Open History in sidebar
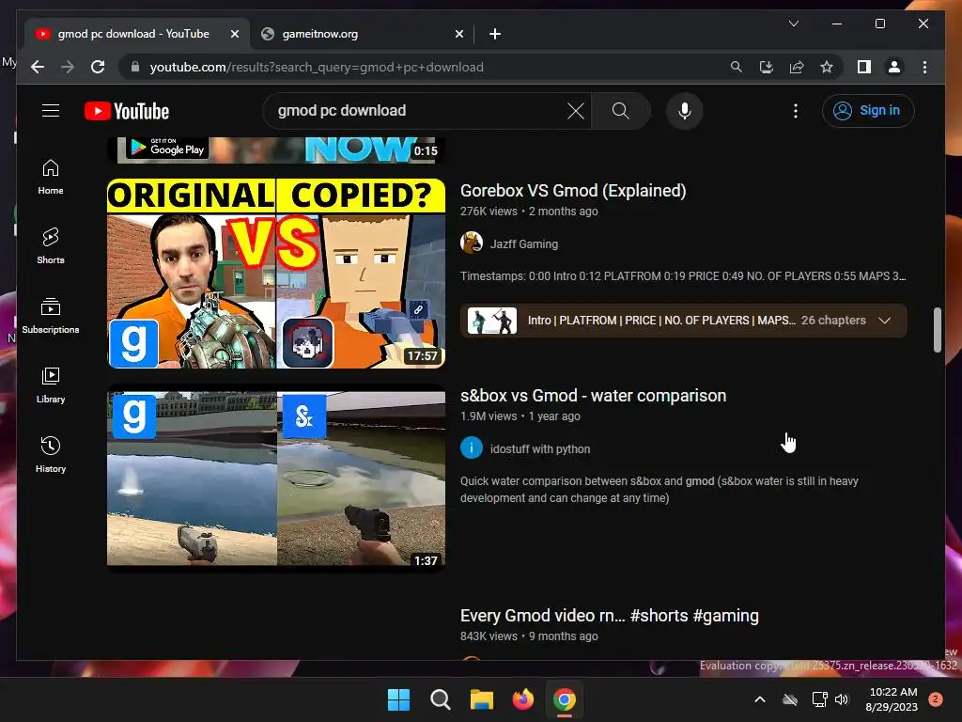Viewport: 962px width, 722px height. (51, 454)
